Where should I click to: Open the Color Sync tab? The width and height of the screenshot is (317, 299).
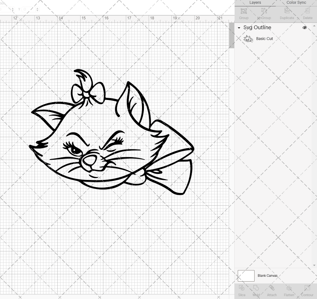[296, 3]
